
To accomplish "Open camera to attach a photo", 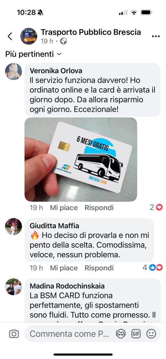I will coord(14,334).
